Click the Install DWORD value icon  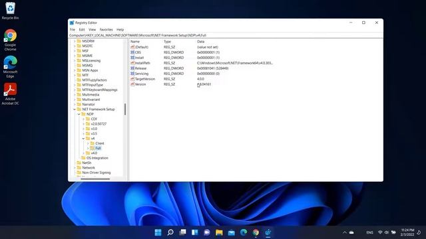click(x=132, y=58)
